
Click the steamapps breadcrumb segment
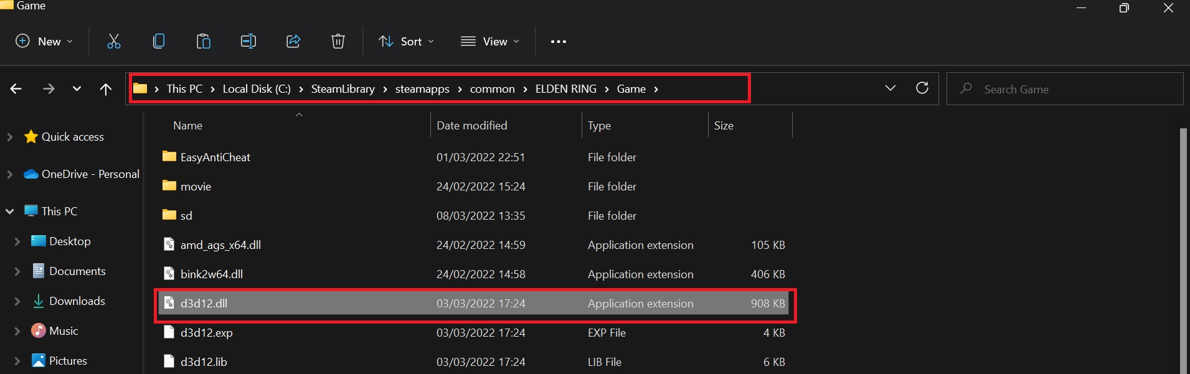pos(422,89)
